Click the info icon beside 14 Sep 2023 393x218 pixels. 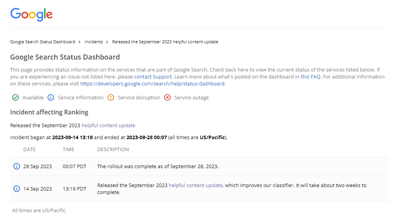click(x=17, y=189)
